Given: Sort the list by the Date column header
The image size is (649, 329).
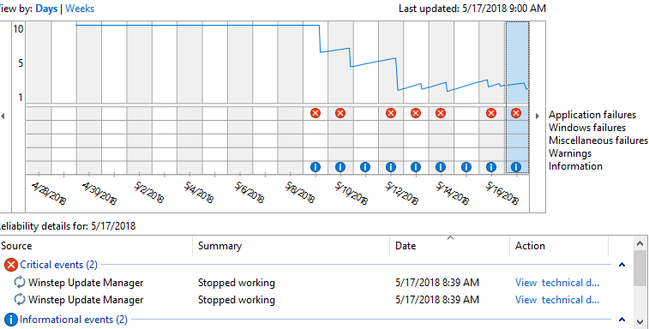Looking at the screenshot, I should pos(449,246).
